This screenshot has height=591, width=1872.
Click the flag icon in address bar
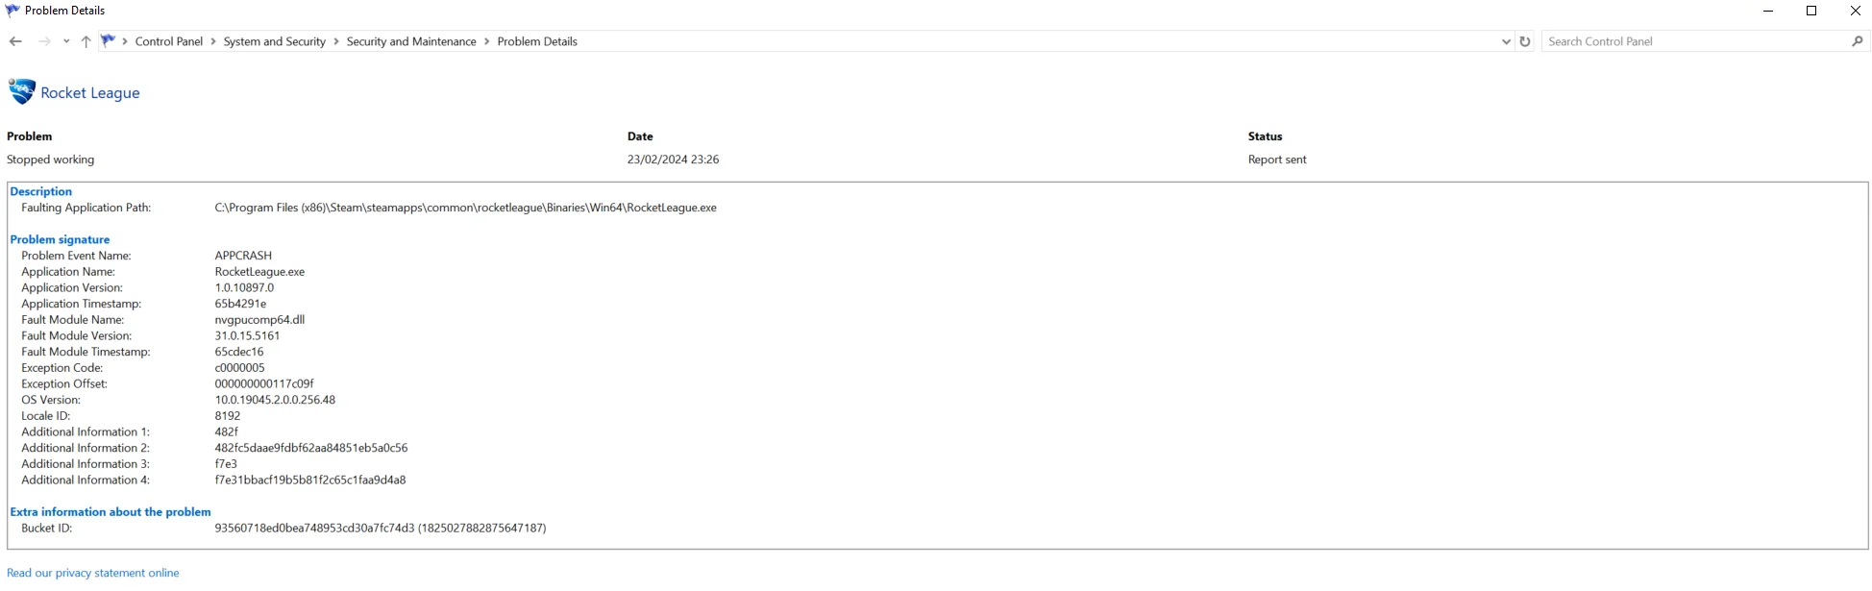tap(108, 41)
